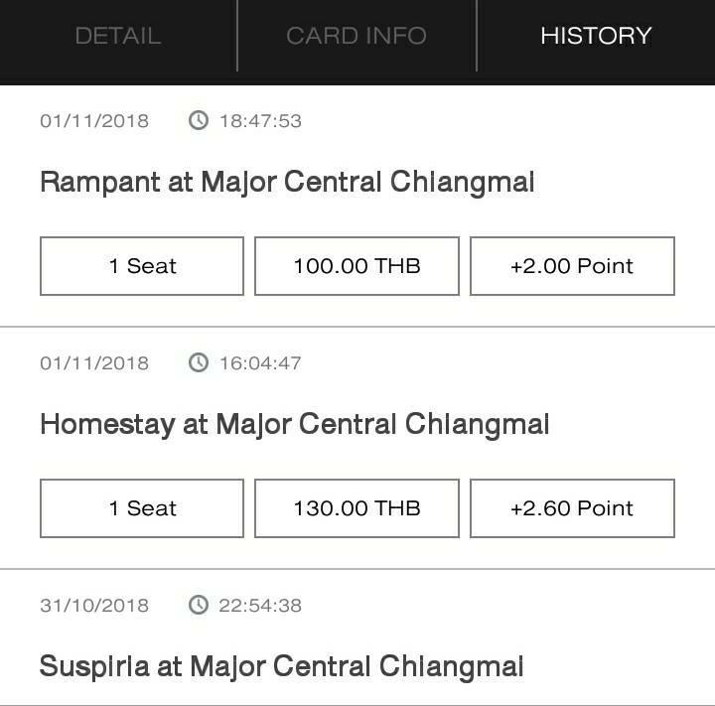This screenshot has width=715, height=706.
Task: Open Homestay at Major Central Chiangmai entry
Action: click(295, 425)
